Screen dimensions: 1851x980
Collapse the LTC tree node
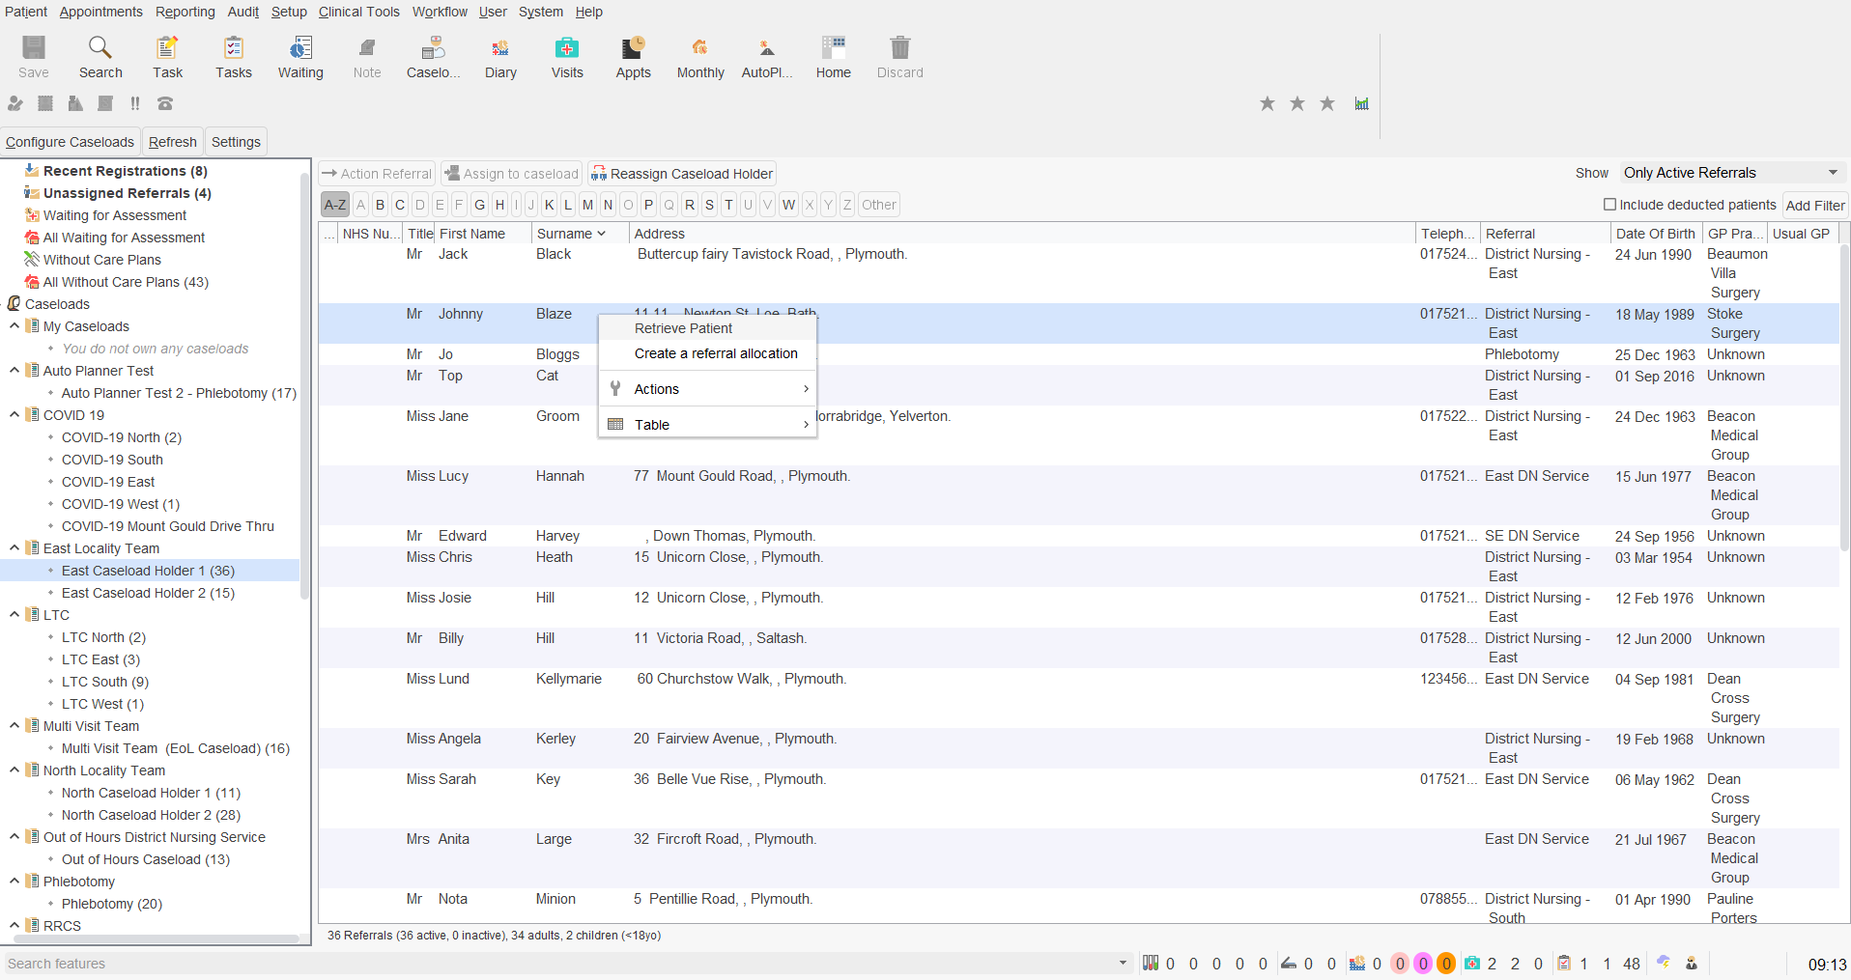point(14,615)
